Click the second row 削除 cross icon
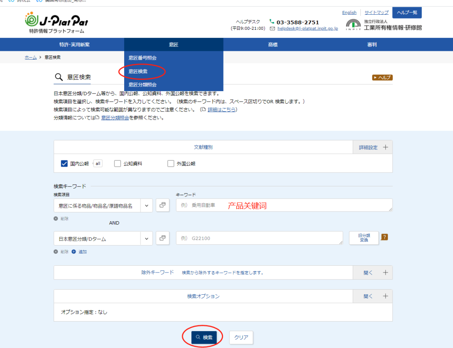Screen dimensions: 453x348 (x=56, y=252)
